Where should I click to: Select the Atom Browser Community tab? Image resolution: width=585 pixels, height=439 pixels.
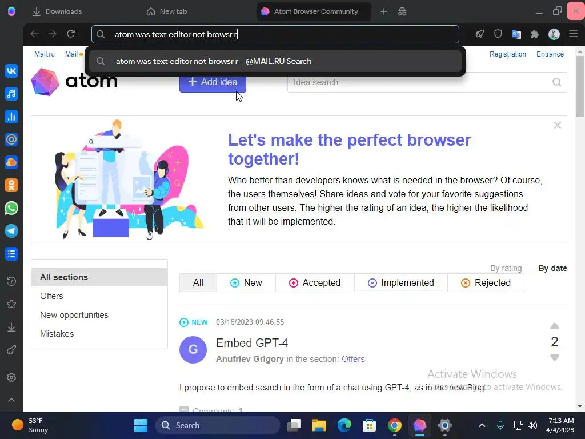(x=314, y=11)
